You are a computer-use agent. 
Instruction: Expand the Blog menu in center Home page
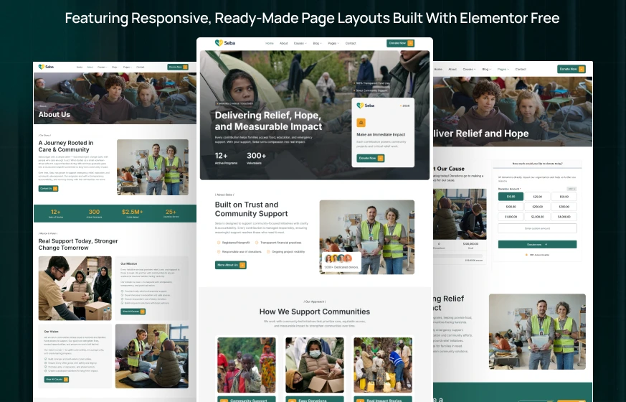pyautogui.click(x=317, y=43)
